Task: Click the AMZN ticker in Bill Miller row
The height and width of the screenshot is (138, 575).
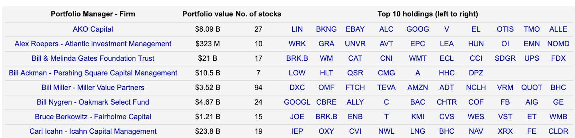Action: (418, 88)
